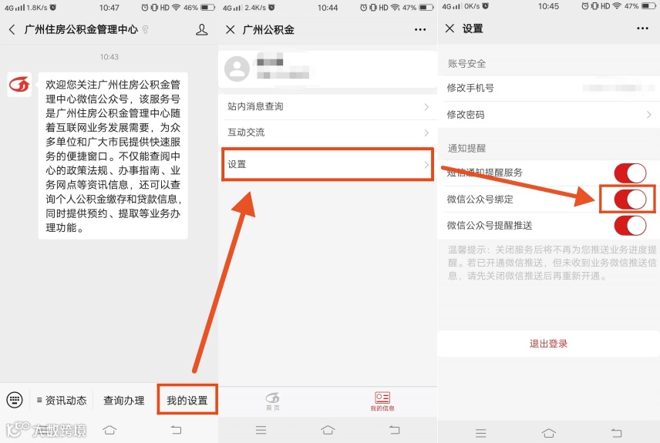Tap the back arrow in the 广州住房公积金管理中心 chat
The height and width of the screenshot is (443, 660).
[12, 29]
